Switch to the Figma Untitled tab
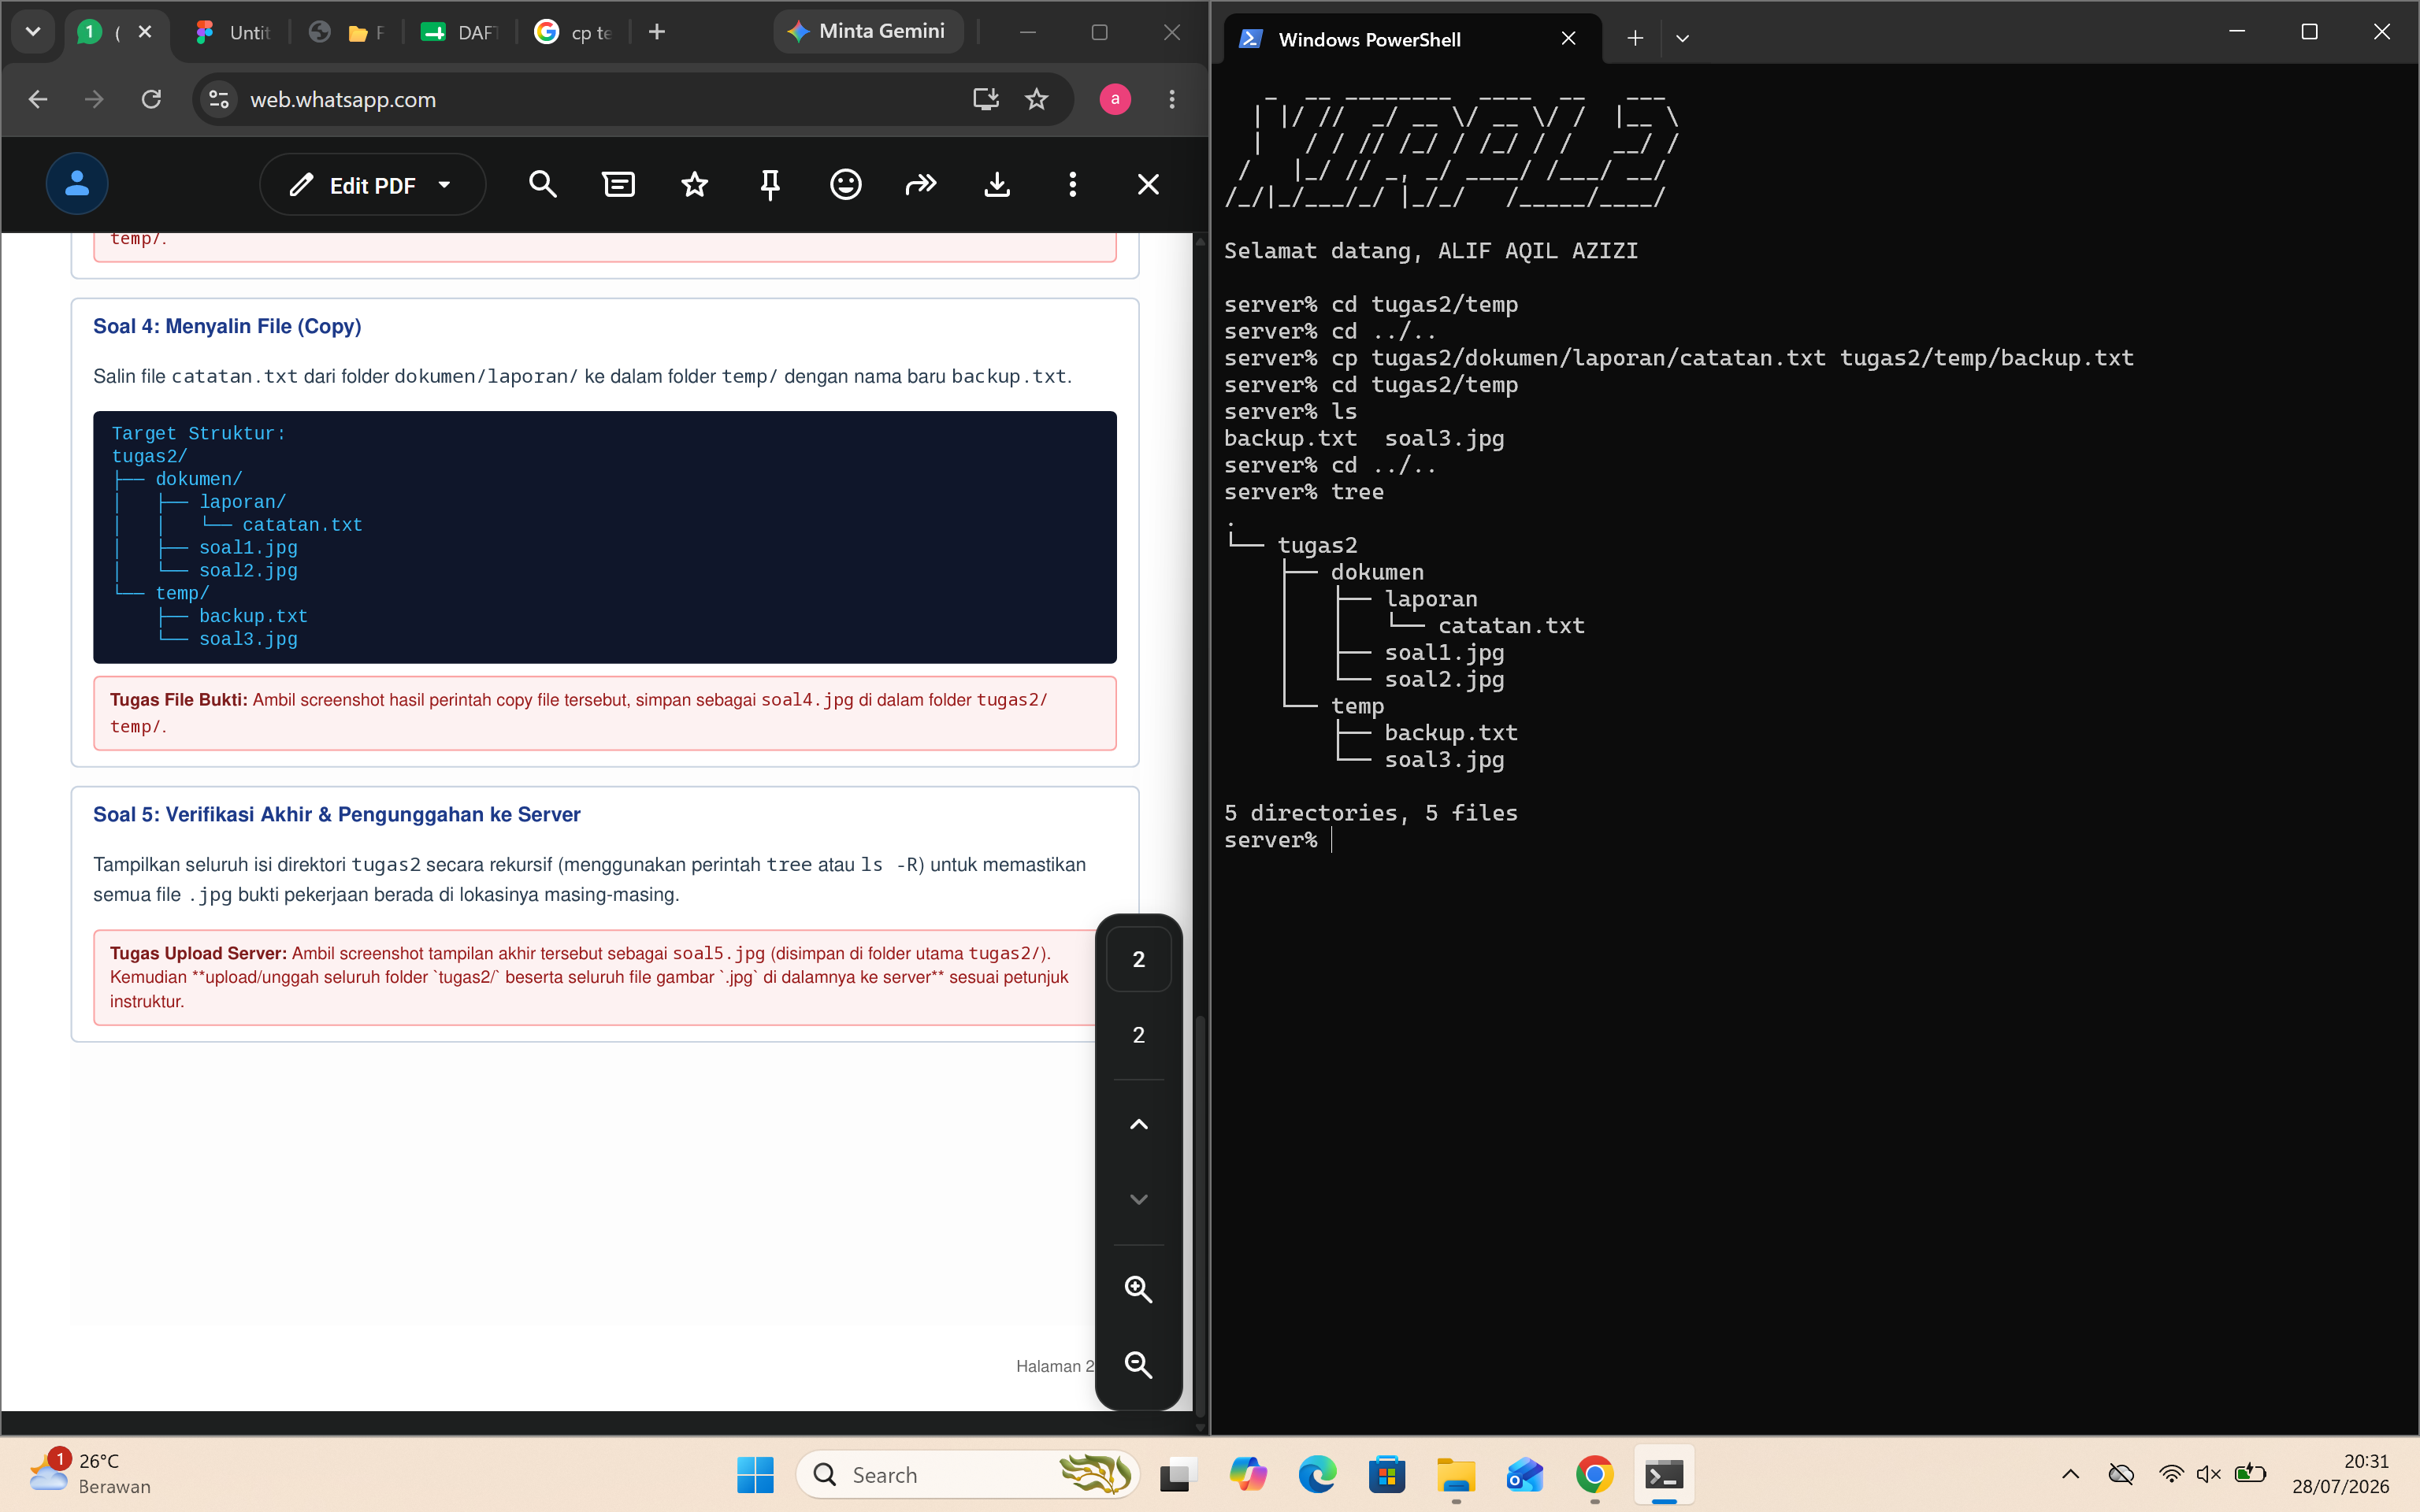 (232, 32)
